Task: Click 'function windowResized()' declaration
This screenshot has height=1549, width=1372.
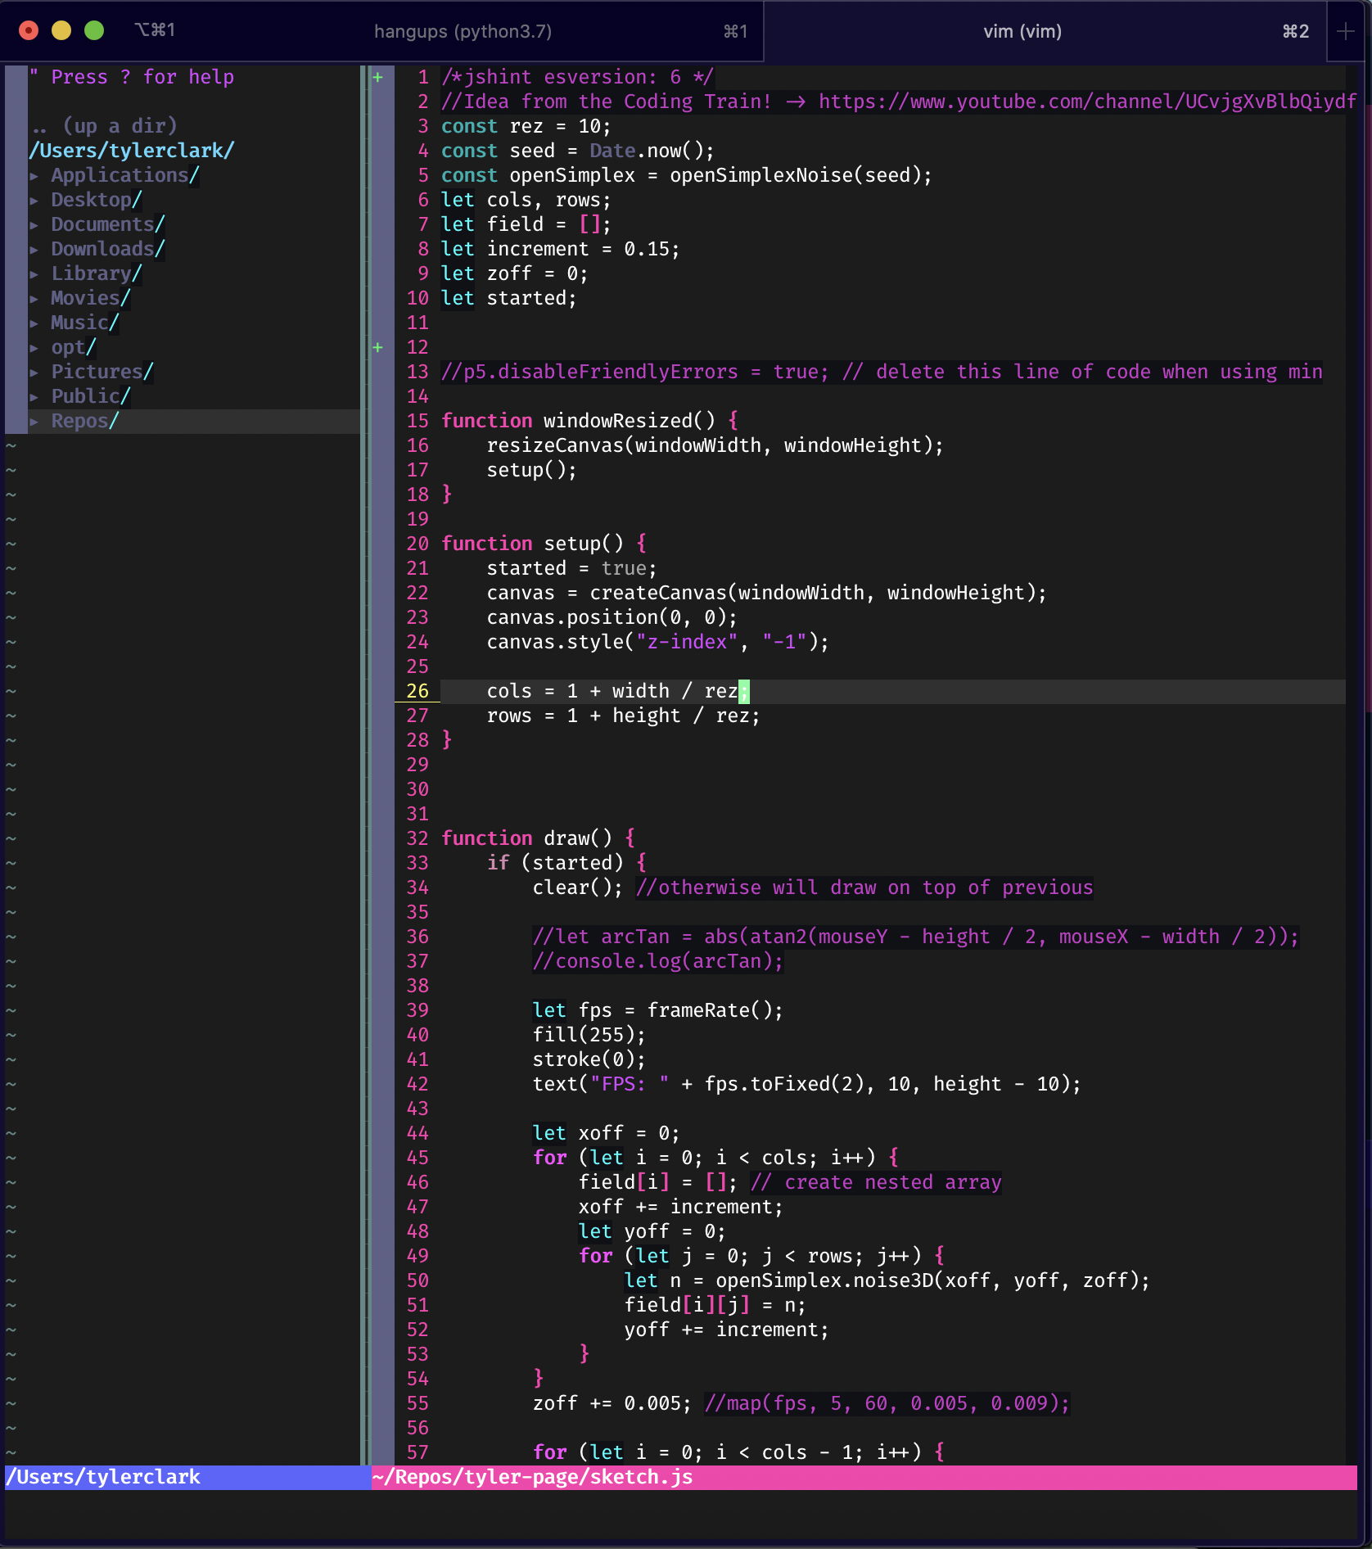Action: [589, 421]
